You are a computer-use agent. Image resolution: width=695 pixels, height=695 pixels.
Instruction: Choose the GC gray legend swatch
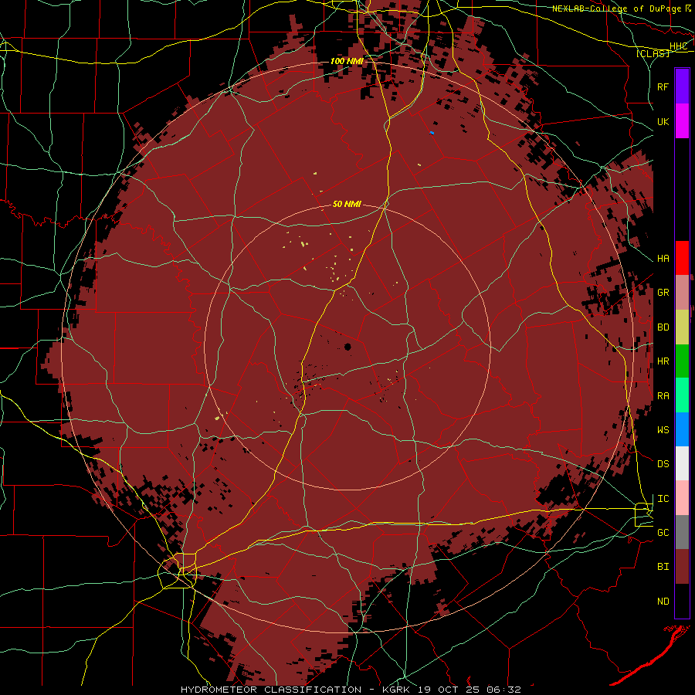pyautogui.click(x=682, y=532)
